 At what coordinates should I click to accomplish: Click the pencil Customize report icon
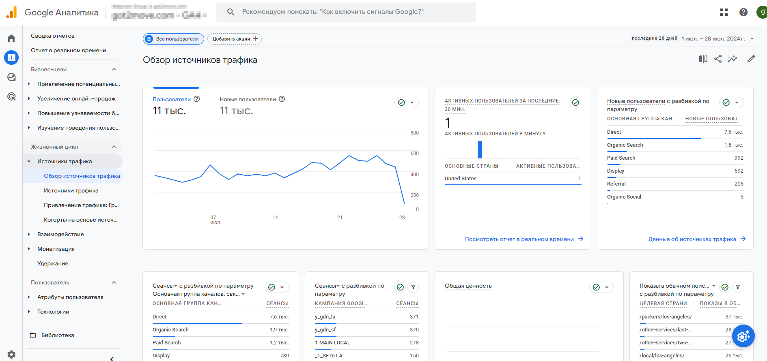coord(751,59)
